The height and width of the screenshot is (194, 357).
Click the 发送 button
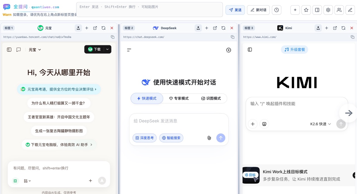[x=235, y=10]
